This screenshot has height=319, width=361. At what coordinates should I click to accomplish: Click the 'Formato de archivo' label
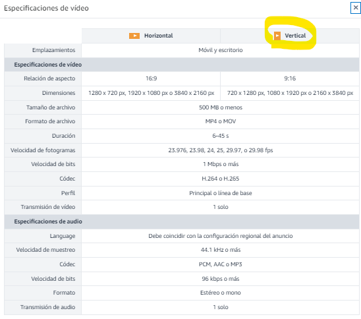tap(50, 121)
